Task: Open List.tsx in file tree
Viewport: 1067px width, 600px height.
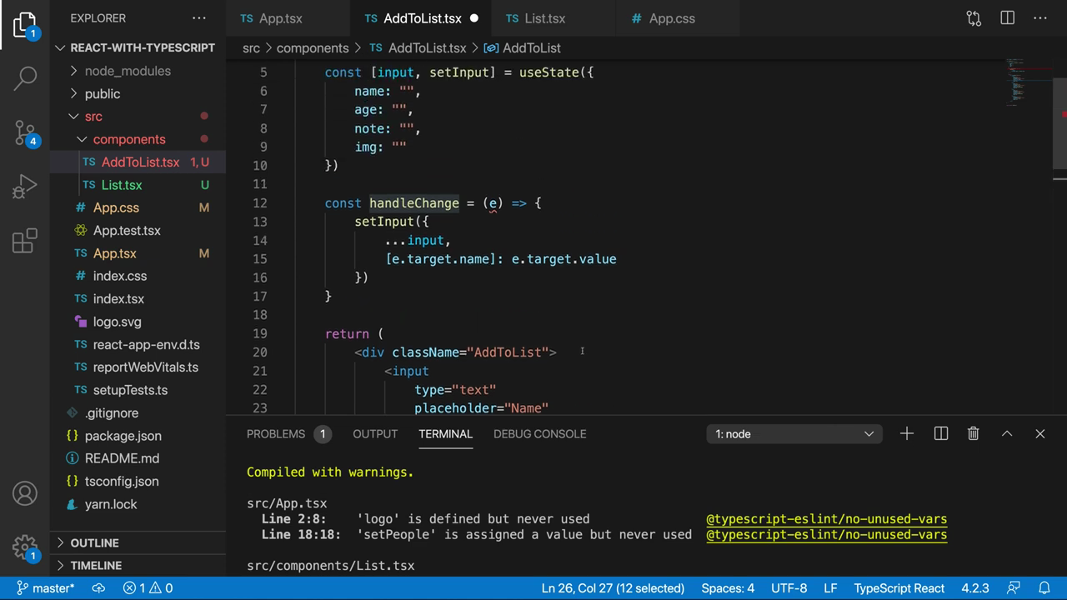Action: [x=138, y=185]
